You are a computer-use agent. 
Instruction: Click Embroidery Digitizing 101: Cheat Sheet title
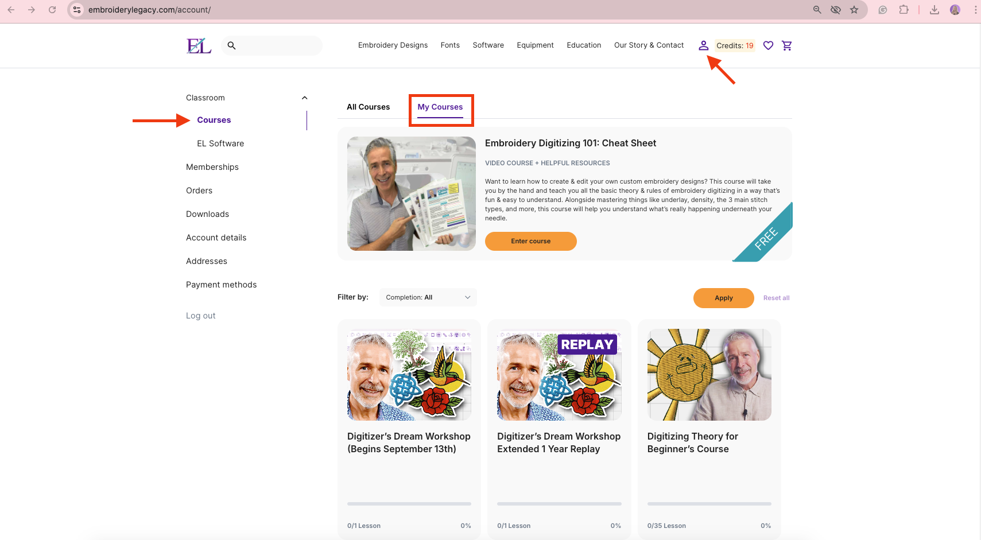tap(571, 143)
